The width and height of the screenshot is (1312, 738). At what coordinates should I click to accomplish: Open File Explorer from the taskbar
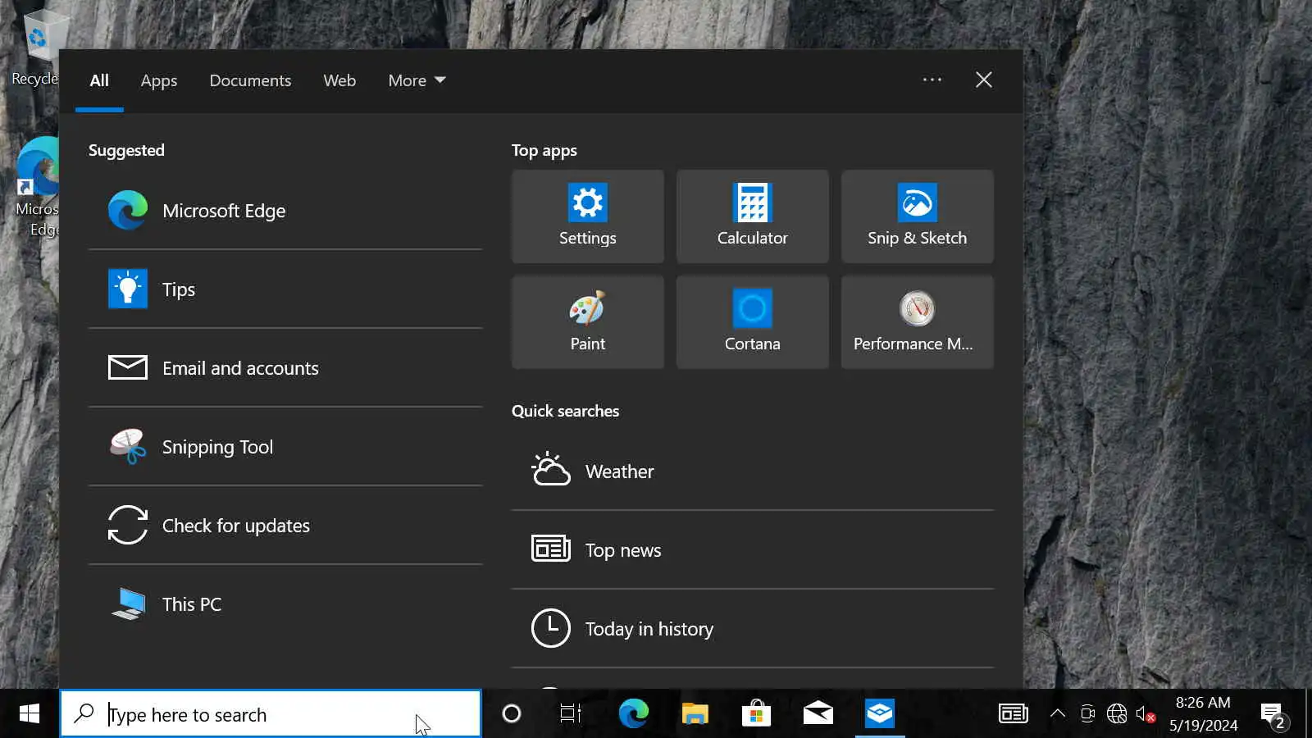[695, 714]
